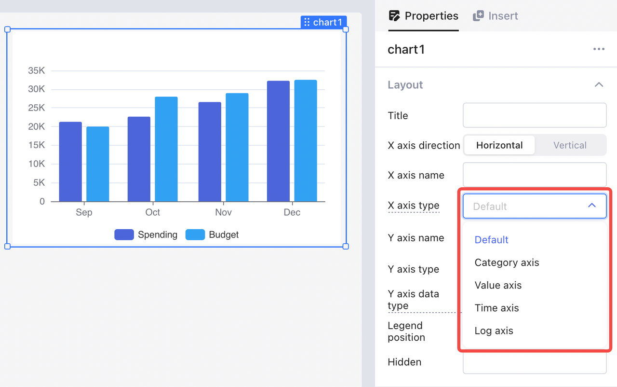
Task: Click the Title input field
Action: [535, 115]
